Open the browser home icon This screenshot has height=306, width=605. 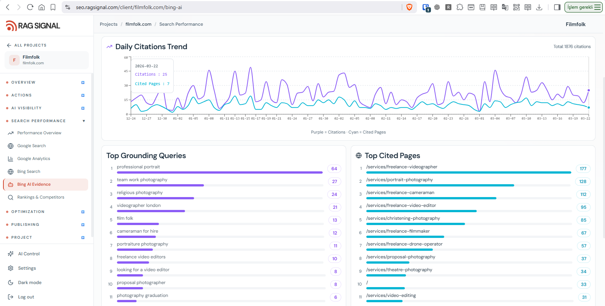pyautogui.click(x=42, y=7)
